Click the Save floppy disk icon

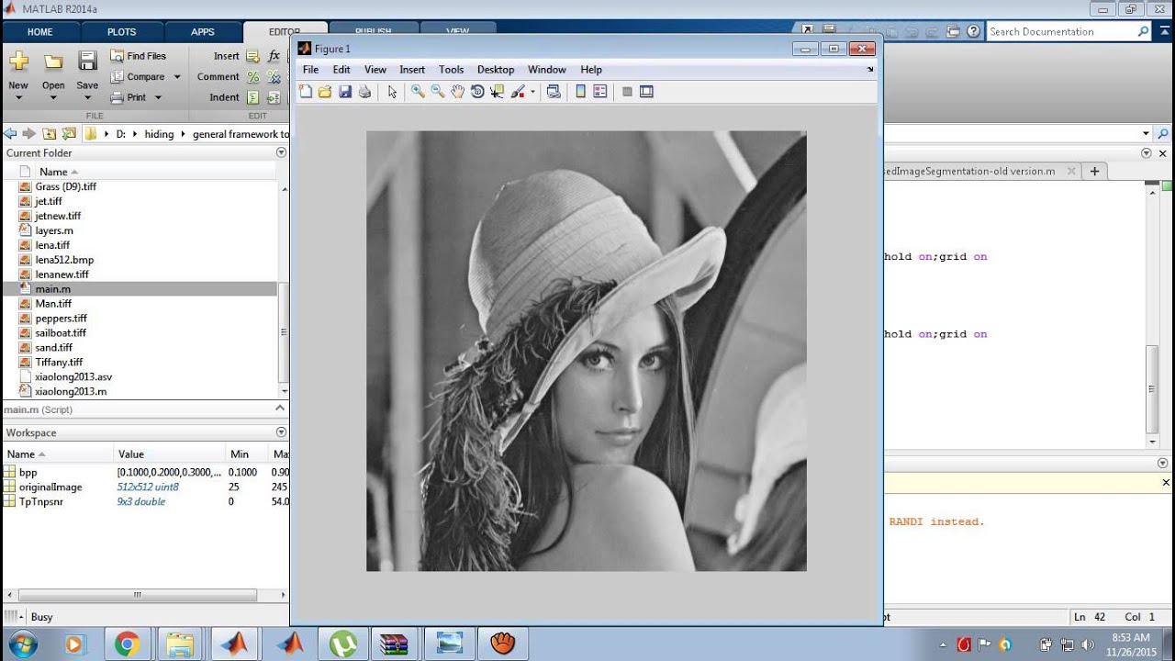point(87,62)
